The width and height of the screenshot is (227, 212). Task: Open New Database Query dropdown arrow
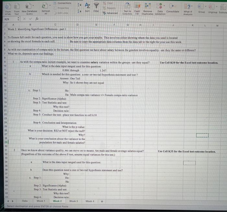point(33,6)
